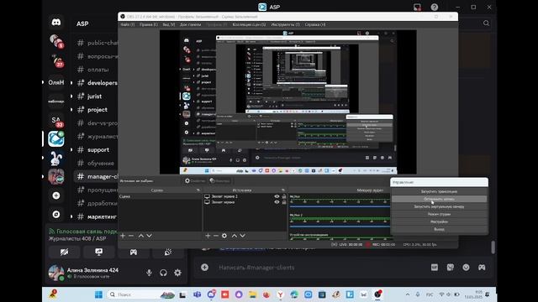Select the Сцена row in the Scenes list

tap(160, 196)
